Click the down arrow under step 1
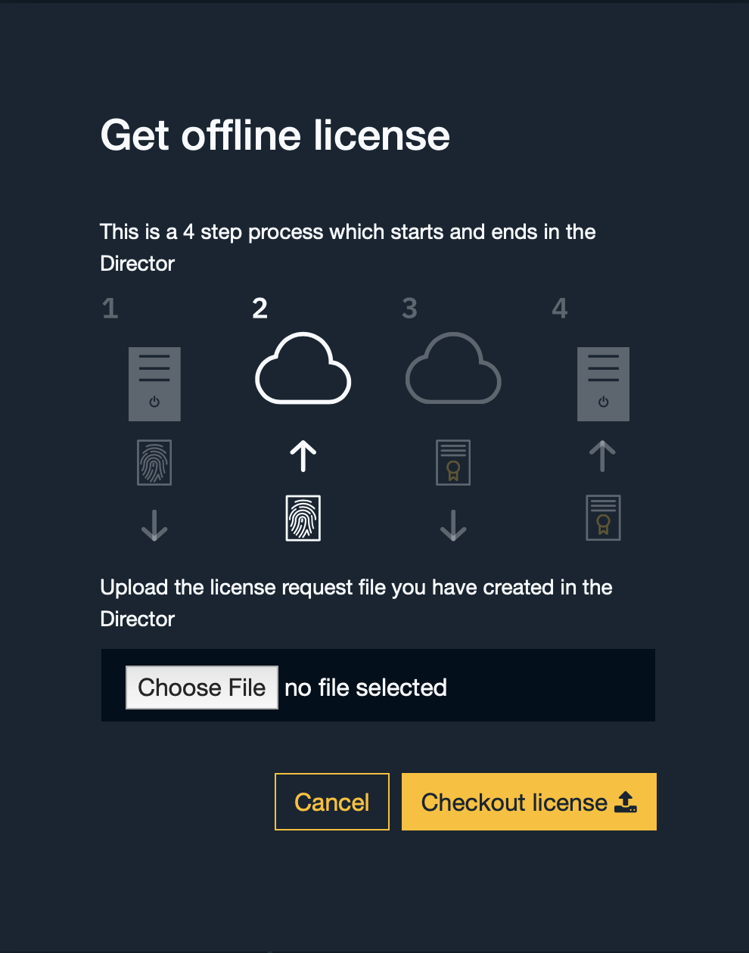Image resolution: width=749 pixels, height=953 pixels. [x=154, y=526]
